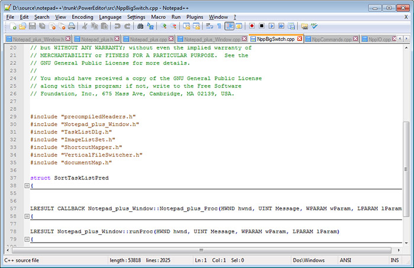
Task: Click the scrollbar down arrow
Action: [406, 243]
